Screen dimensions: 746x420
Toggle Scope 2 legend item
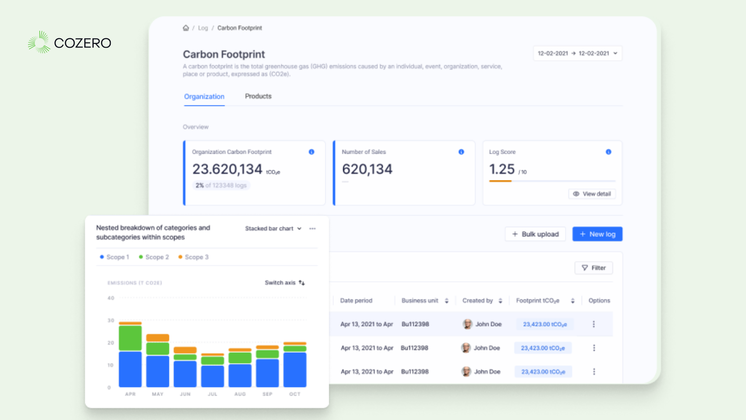point(154,257)
